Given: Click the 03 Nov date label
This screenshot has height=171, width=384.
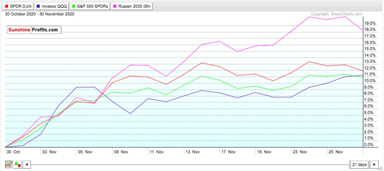Looking at the screenshot, I should 50,152.
